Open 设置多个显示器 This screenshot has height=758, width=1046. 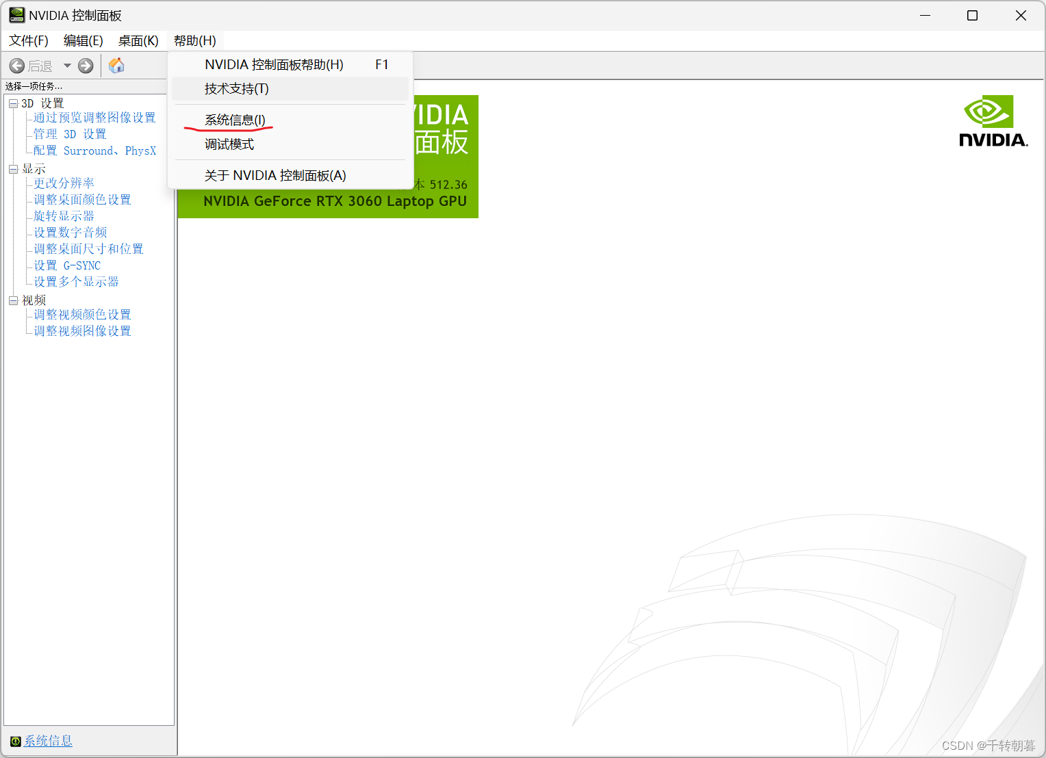click(x=76, y=282)
